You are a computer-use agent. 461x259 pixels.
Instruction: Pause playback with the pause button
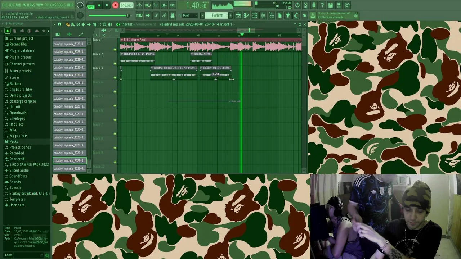[x=99, y=5]
